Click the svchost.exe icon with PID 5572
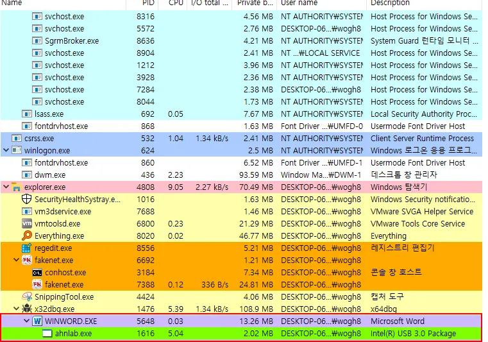Viewport: 488px width, 342px height. click(x=37, y=29)
